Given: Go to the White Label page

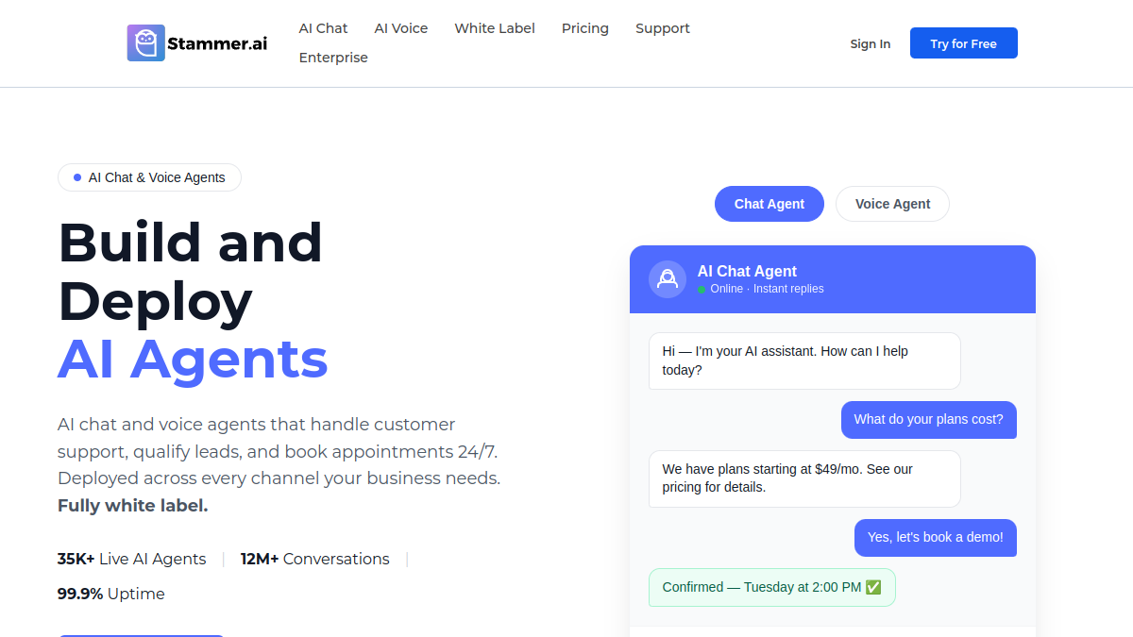Looking at the screenshot, I should pos(495,28).
